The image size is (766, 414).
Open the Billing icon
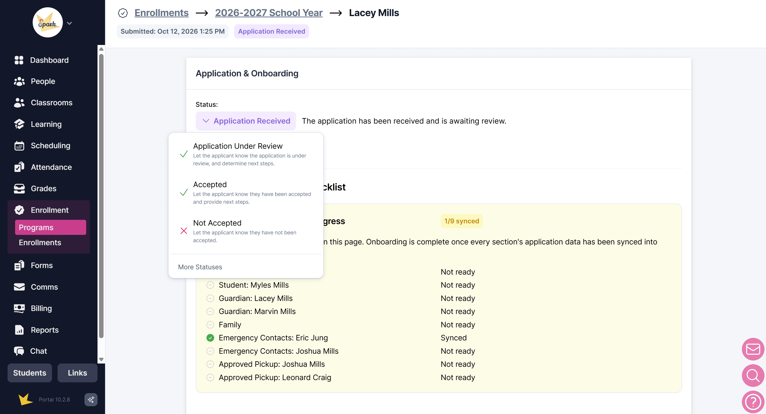click(19, 308)
